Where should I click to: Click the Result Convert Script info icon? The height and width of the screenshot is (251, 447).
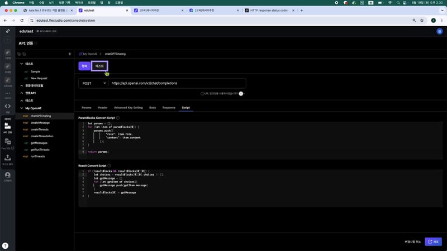click(110, 166)
